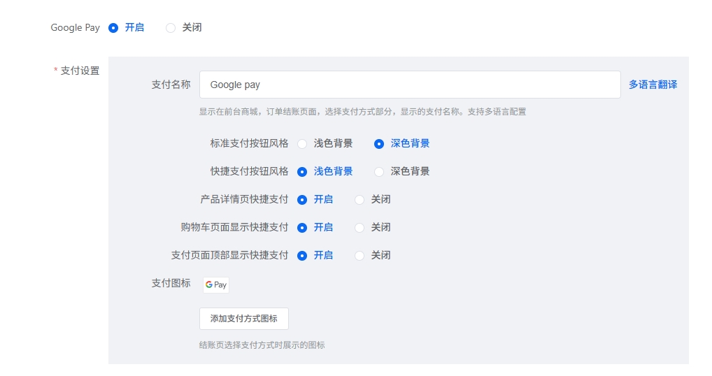Select 浅色背景 for 标准支付按钮风格
712x376 pixels.
[302, 144]
